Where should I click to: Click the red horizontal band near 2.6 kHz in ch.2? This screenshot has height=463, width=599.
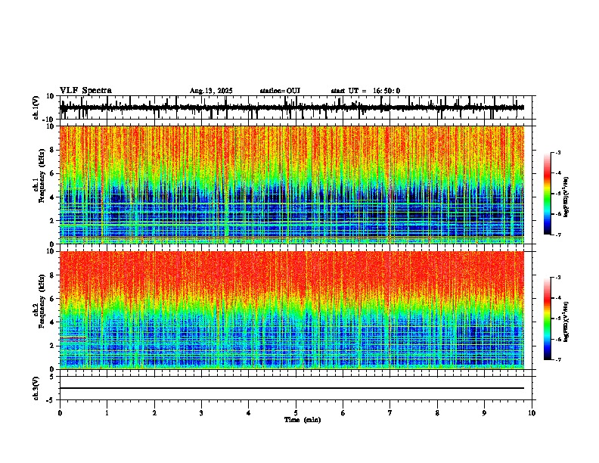[x=73, y=338]
